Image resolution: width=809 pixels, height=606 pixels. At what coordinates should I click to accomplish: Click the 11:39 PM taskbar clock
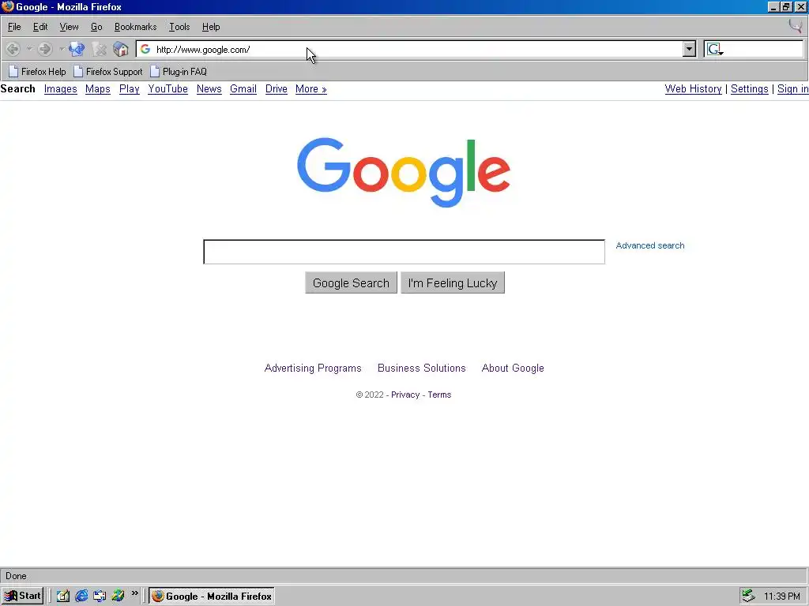coord(781,597)
